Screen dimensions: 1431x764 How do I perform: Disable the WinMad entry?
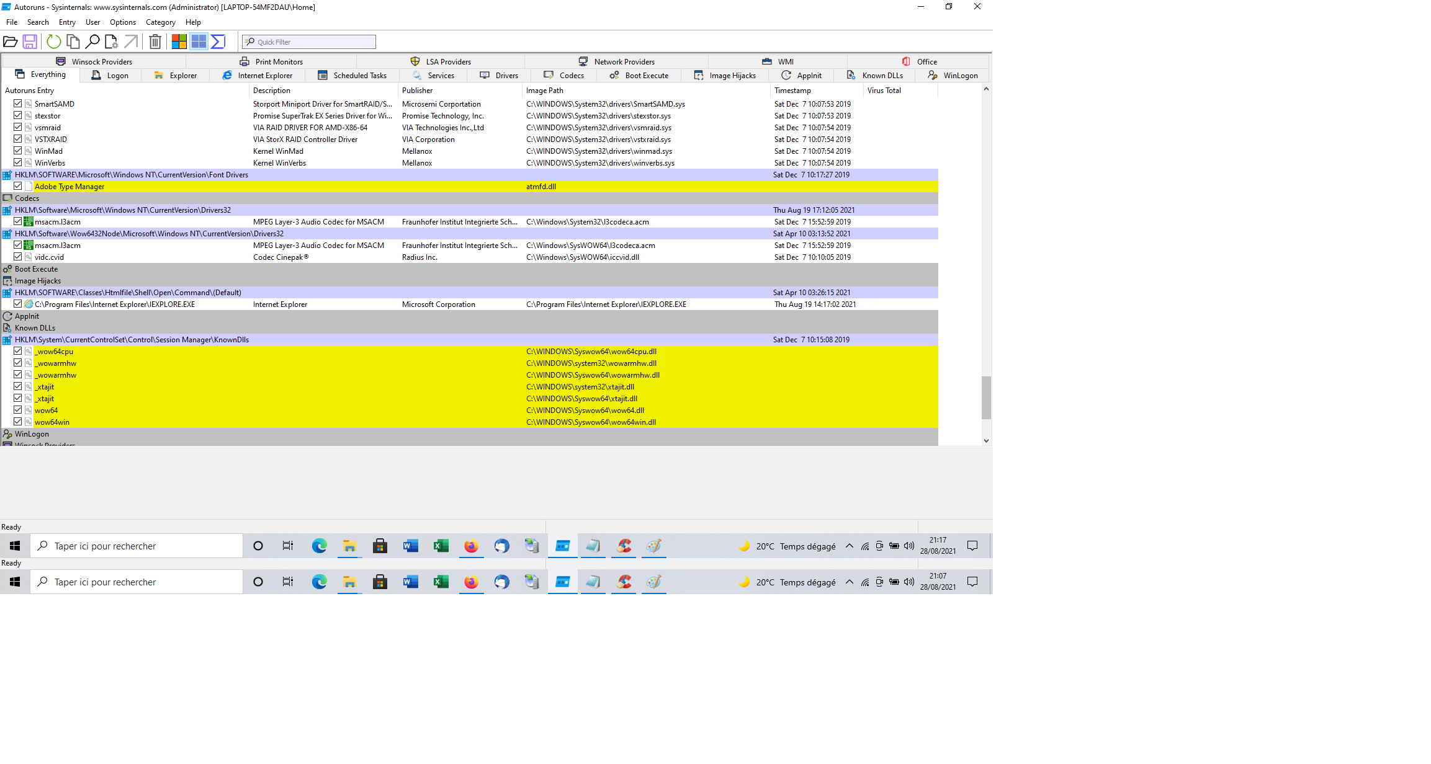pyautogui.click(x=18, y=151)
